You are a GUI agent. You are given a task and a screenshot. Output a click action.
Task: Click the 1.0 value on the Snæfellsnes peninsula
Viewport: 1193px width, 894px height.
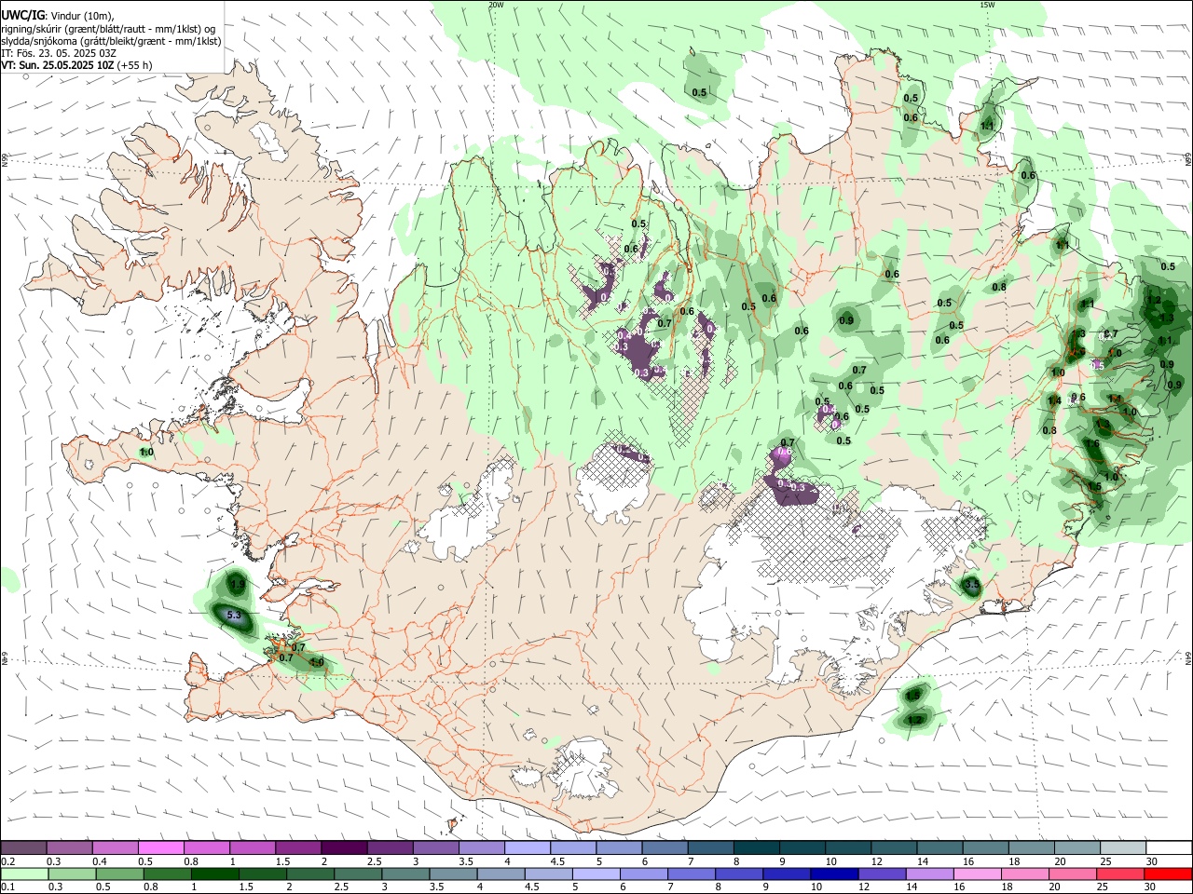point(146,453)
